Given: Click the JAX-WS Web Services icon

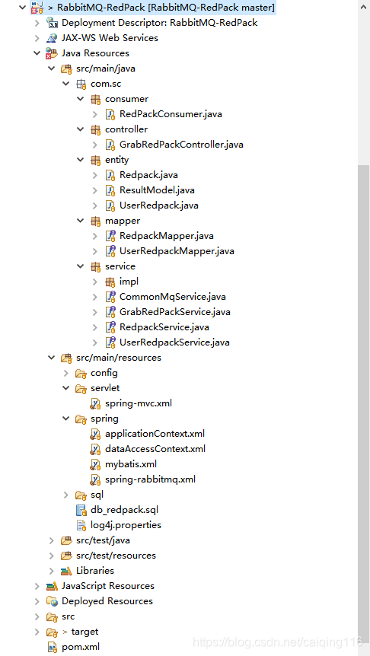Looking at the screenshot, I should point(52,38).
